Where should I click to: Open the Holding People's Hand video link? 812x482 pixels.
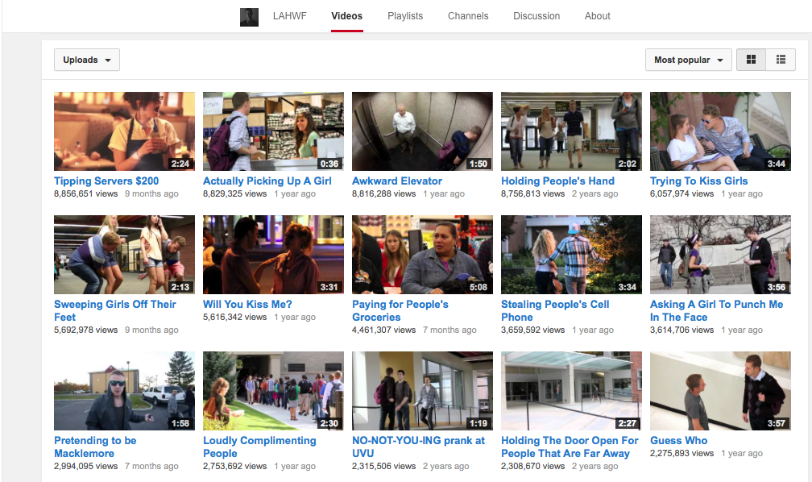tap(557, 181)
